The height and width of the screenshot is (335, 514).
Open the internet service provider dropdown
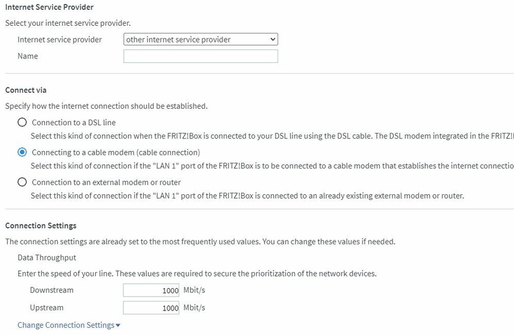200,40
